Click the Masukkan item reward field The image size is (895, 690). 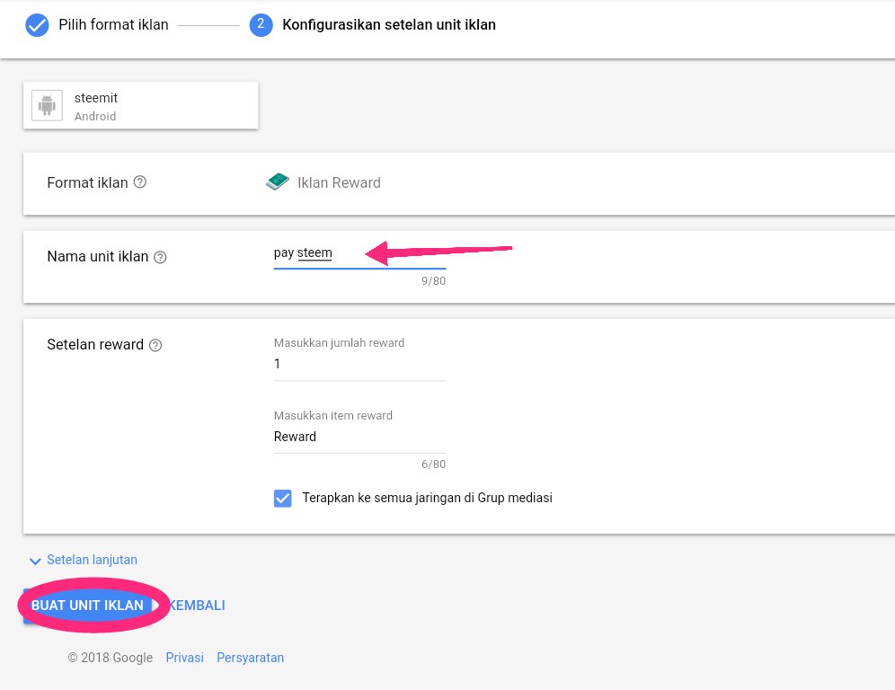point(359,438)
